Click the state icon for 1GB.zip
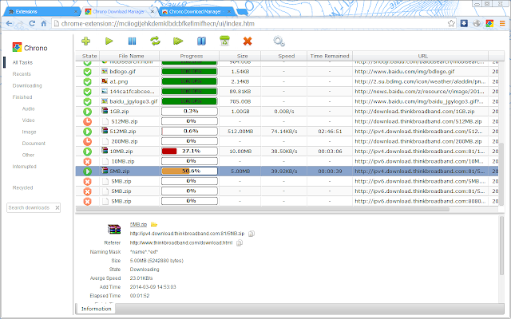This screenshot has height=319, width=511. 87,112
